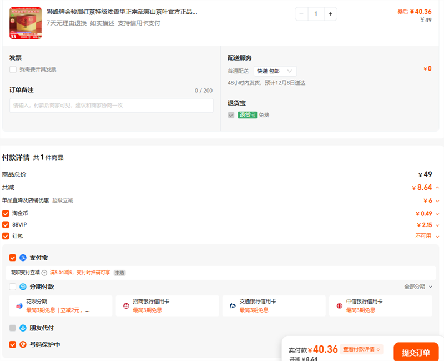Click the help icon beside 花呗支付立减

tap(44, 273)
